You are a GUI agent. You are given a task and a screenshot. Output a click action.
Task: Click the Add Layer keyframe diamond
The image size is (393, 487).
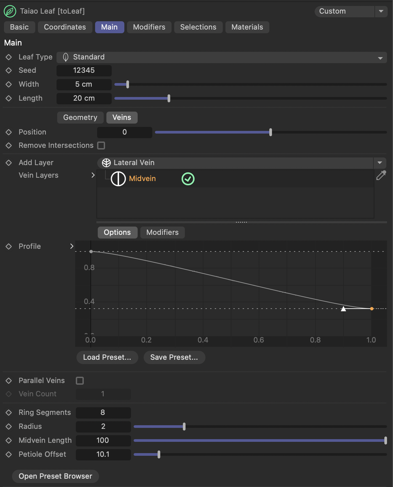click(x=9, y=163)
